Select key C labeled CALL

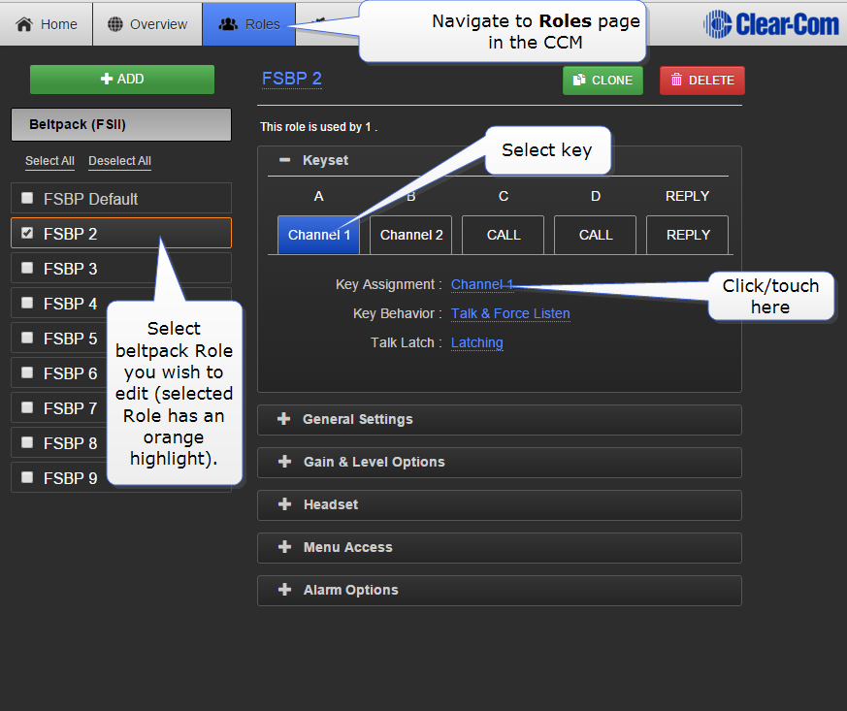[503, 235]
